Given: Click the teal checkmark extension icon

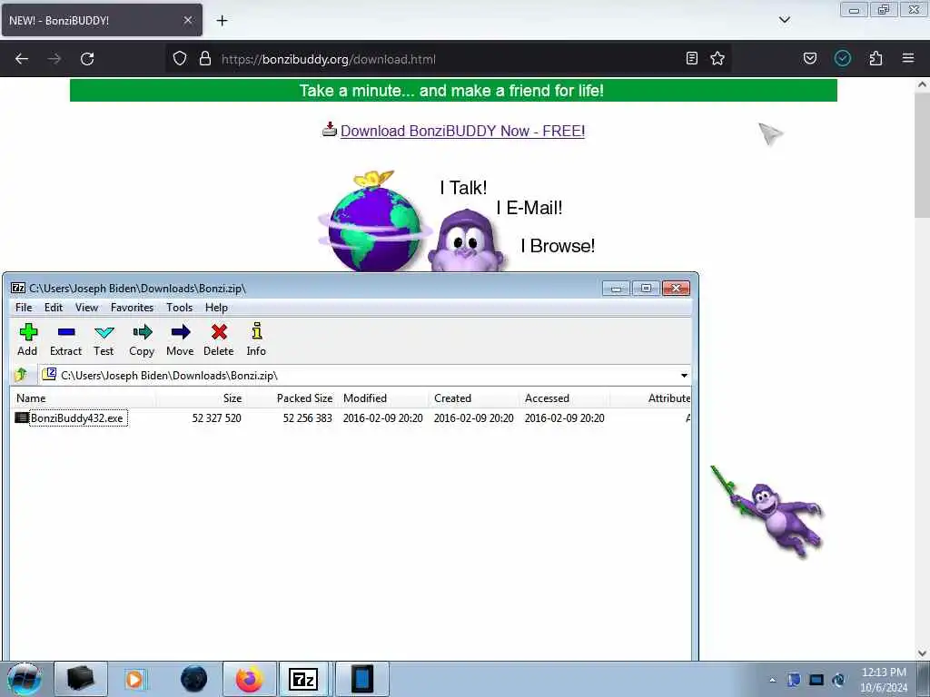Looking at the screenshot, I should pos(843,58).
